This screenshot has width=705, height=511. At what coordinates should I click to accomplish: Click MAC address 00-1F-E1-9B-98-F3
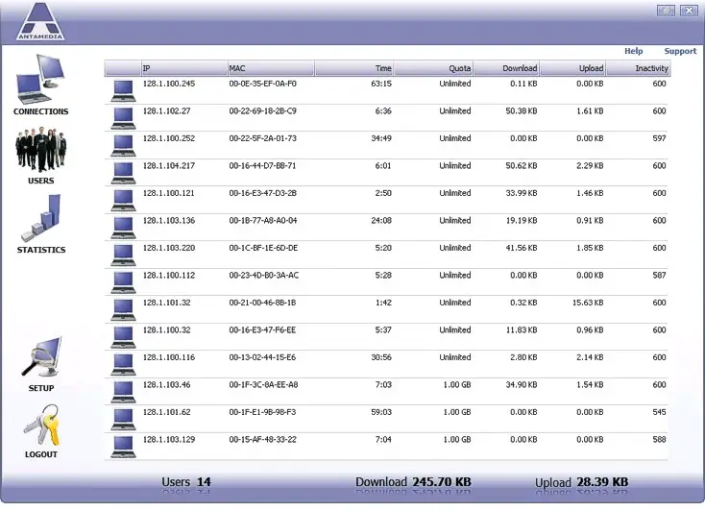click(x=262, y=412)
